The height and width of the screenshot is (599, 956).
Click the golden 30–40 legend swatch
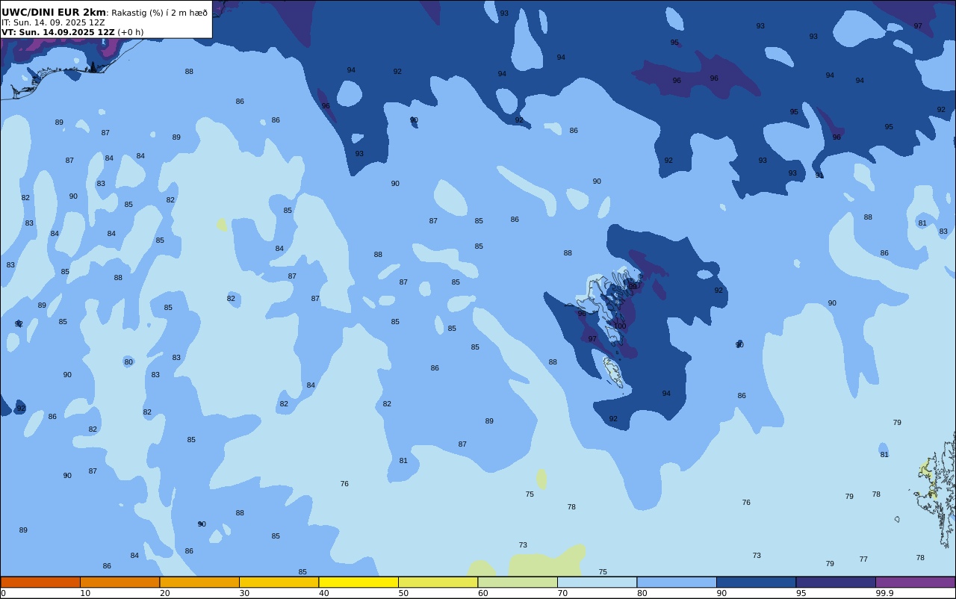(x=279, y=582)
